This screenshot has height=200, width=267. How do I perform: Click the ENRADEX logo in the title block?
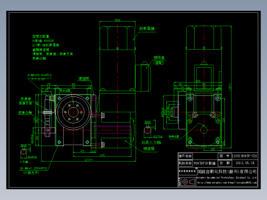187,171
